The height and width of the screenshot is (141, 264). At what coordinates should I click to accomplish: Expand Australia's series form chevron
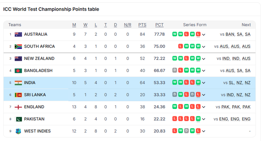point(203,35)
